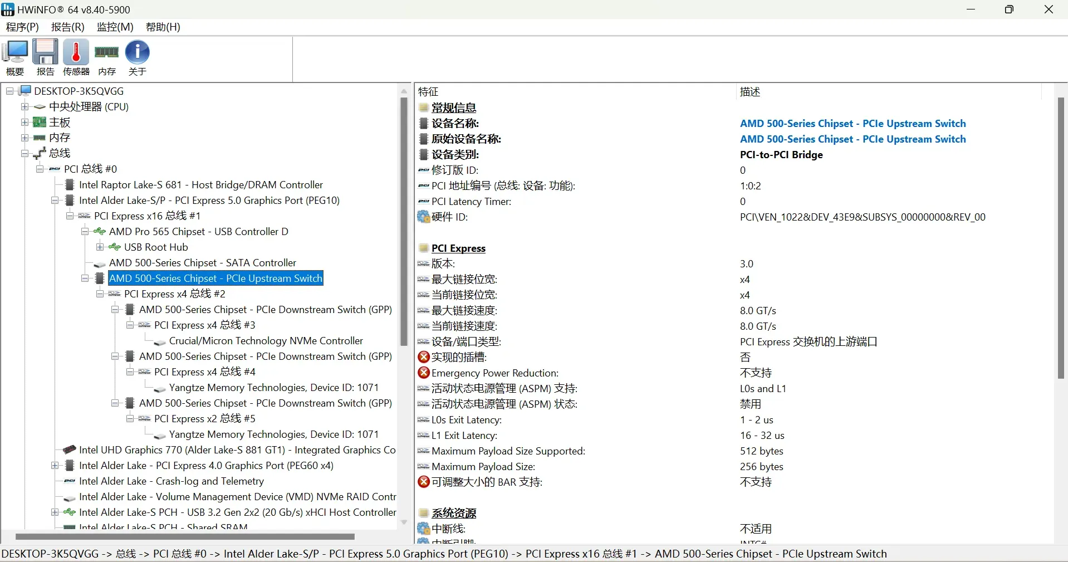Select AMD 500-Series PCIe Upstream Switch item
The image size is (1068, 562).
[x=216, y=278]
